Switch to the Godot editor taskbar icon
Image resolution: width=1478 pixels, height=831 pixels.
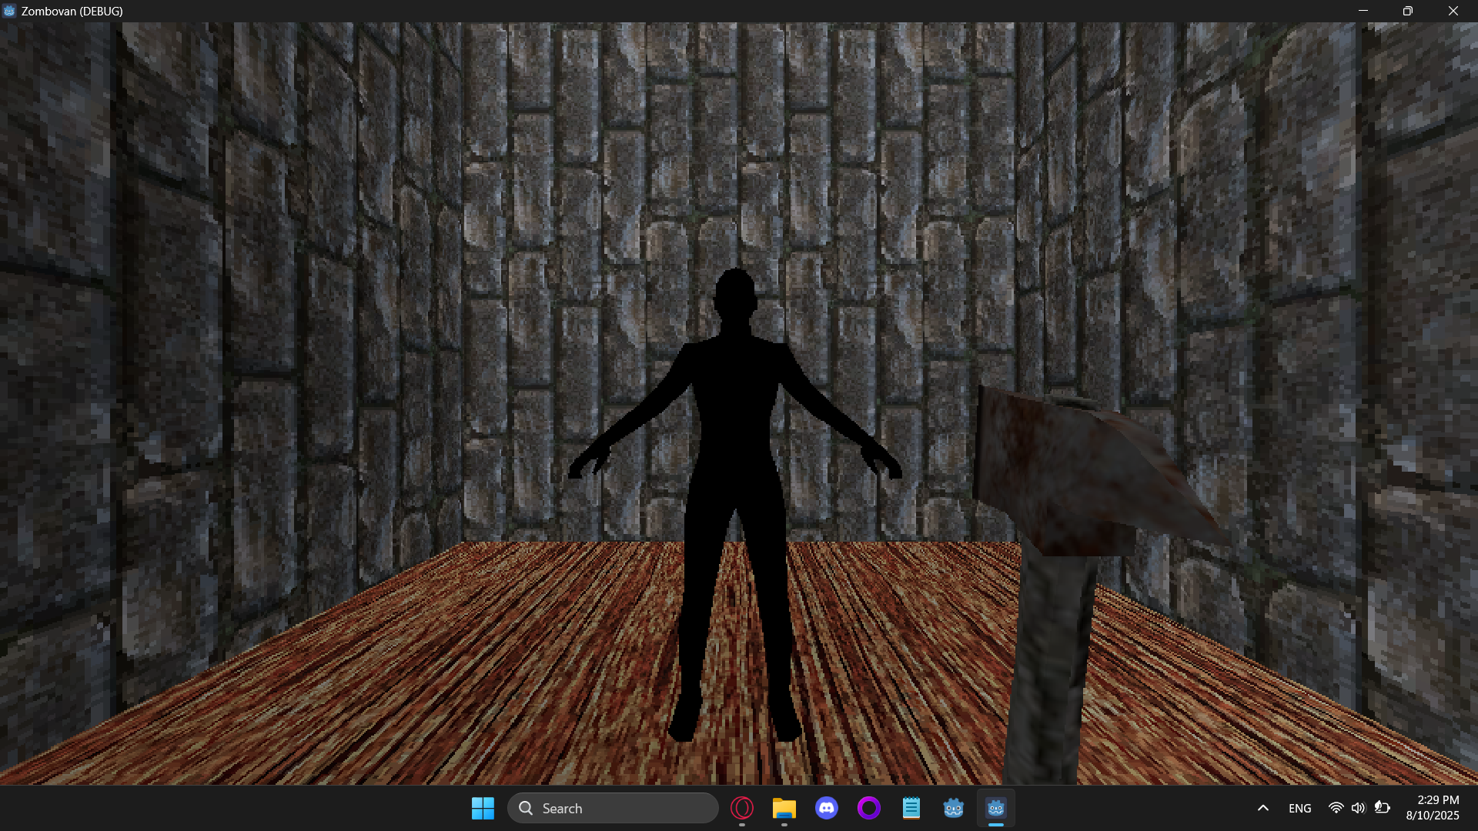click(x=953, y=808)
